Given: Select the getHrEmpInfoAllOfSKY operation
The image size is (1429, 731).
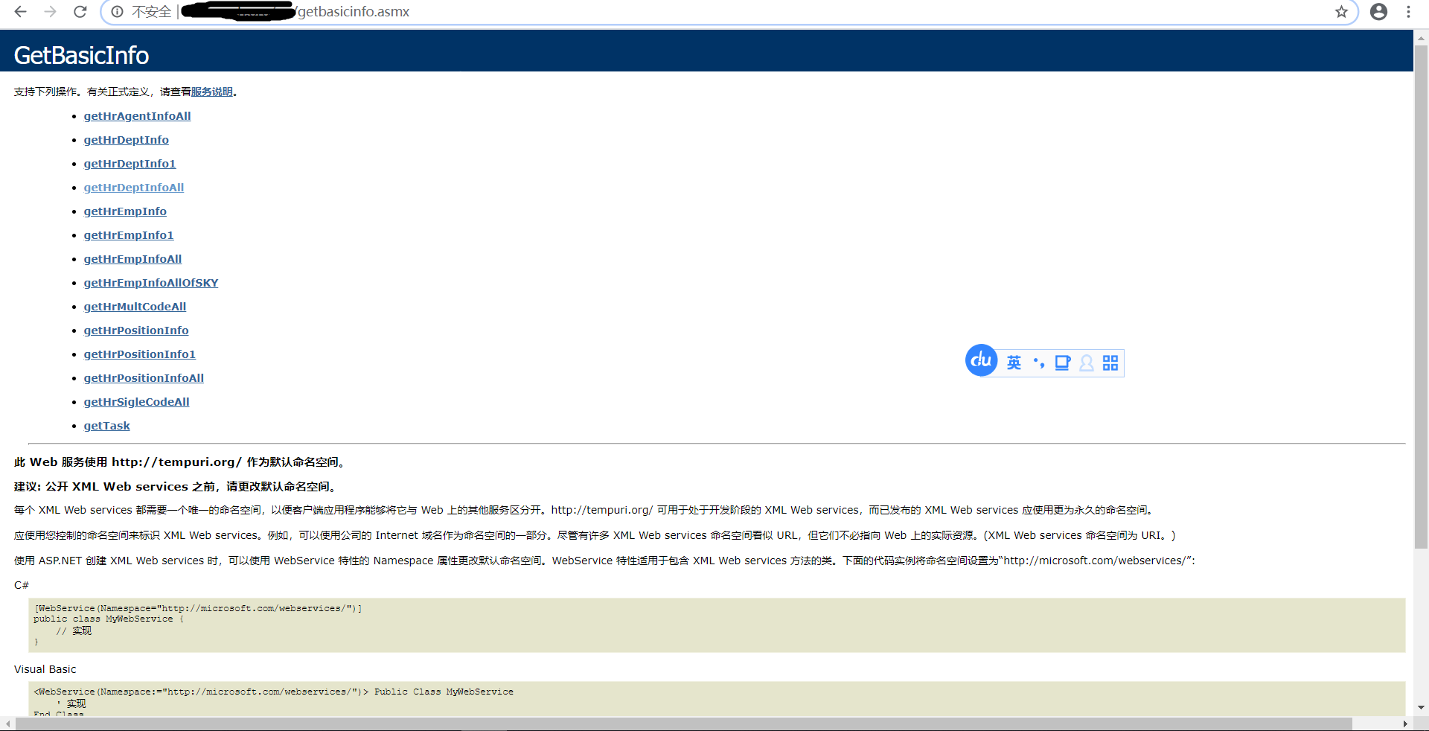Looking at the screenshot, I should tap(150, 283).
